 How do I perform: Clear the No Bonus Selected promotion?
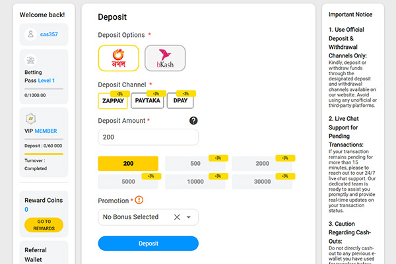(177, 217)
